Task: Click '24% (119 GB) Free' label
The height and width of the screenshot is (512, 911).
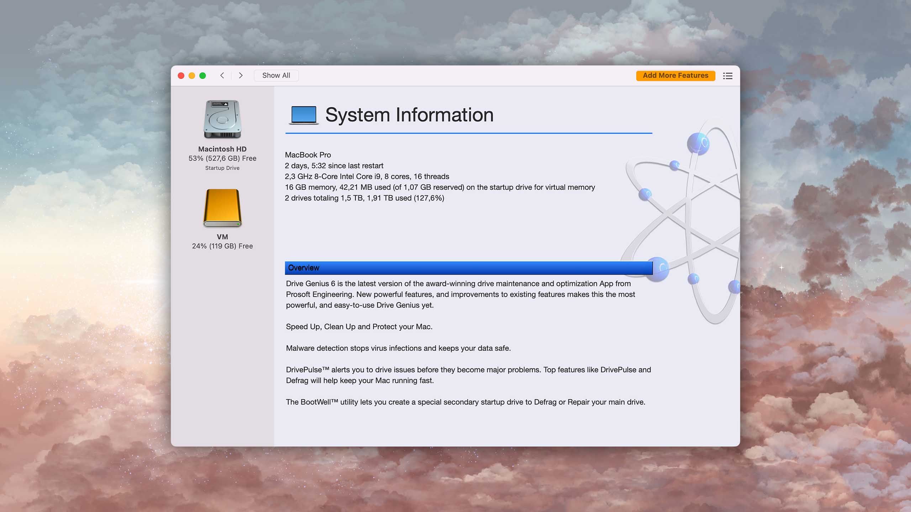Action: coord(222,246)
